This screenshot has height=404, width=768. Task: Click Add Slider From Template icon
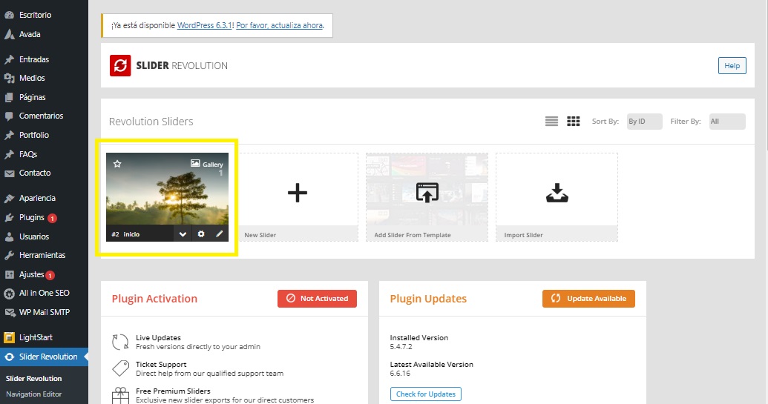427,193
